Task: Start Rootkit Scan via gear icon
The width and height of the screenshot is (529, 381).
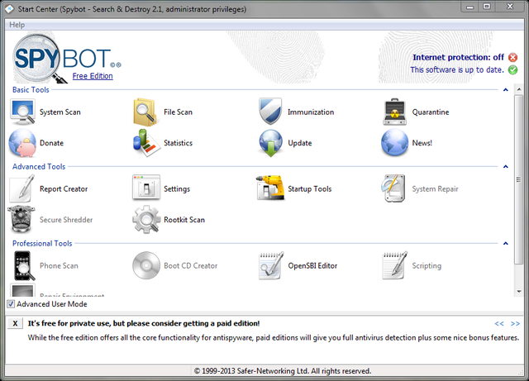Action: point(146,220)
